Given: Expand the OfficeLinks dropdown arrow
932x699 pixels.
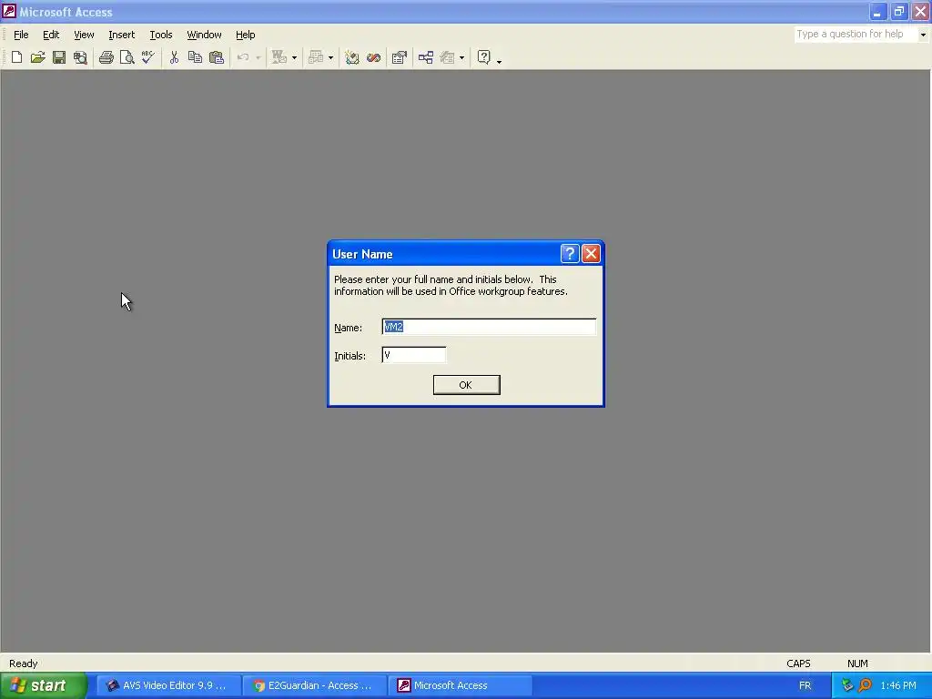Looking at the screenshot, I should pyautogui.click(x=294, y=57).
